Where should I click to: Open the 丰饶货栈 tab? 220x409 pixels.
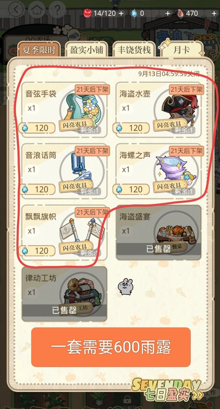[x=134, y=50]
